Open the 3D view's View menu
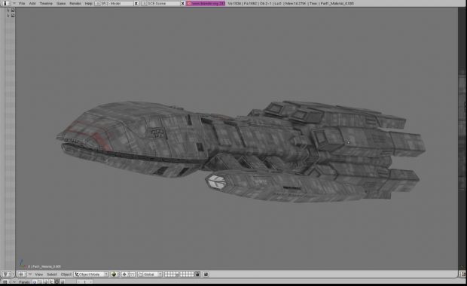467x286 pixels. coord(38,274)
